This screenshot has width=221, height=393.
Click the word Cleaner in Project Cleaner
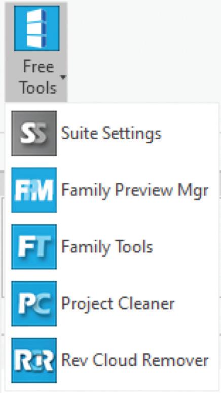(146, 303)
